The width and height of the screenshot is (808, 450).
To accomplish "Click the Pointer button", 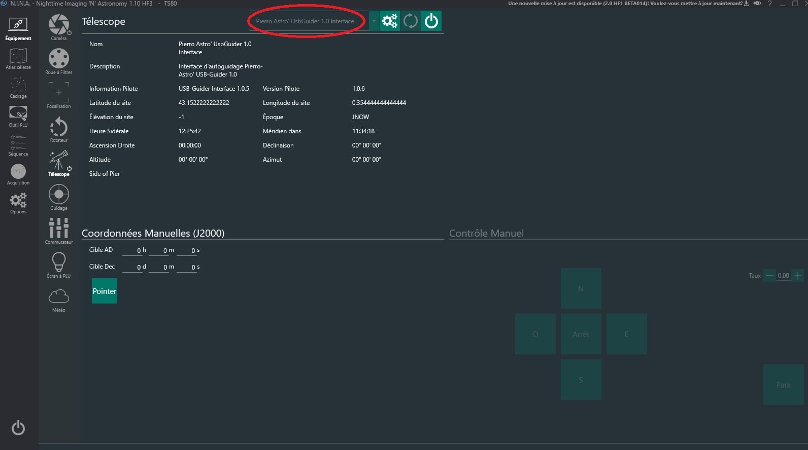I will (105, 291).
